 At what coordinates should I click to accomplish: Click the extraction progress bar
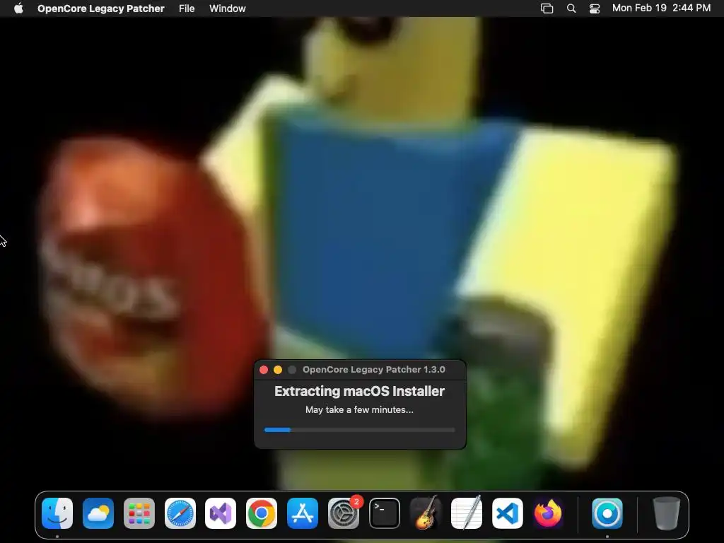(359, 430)
